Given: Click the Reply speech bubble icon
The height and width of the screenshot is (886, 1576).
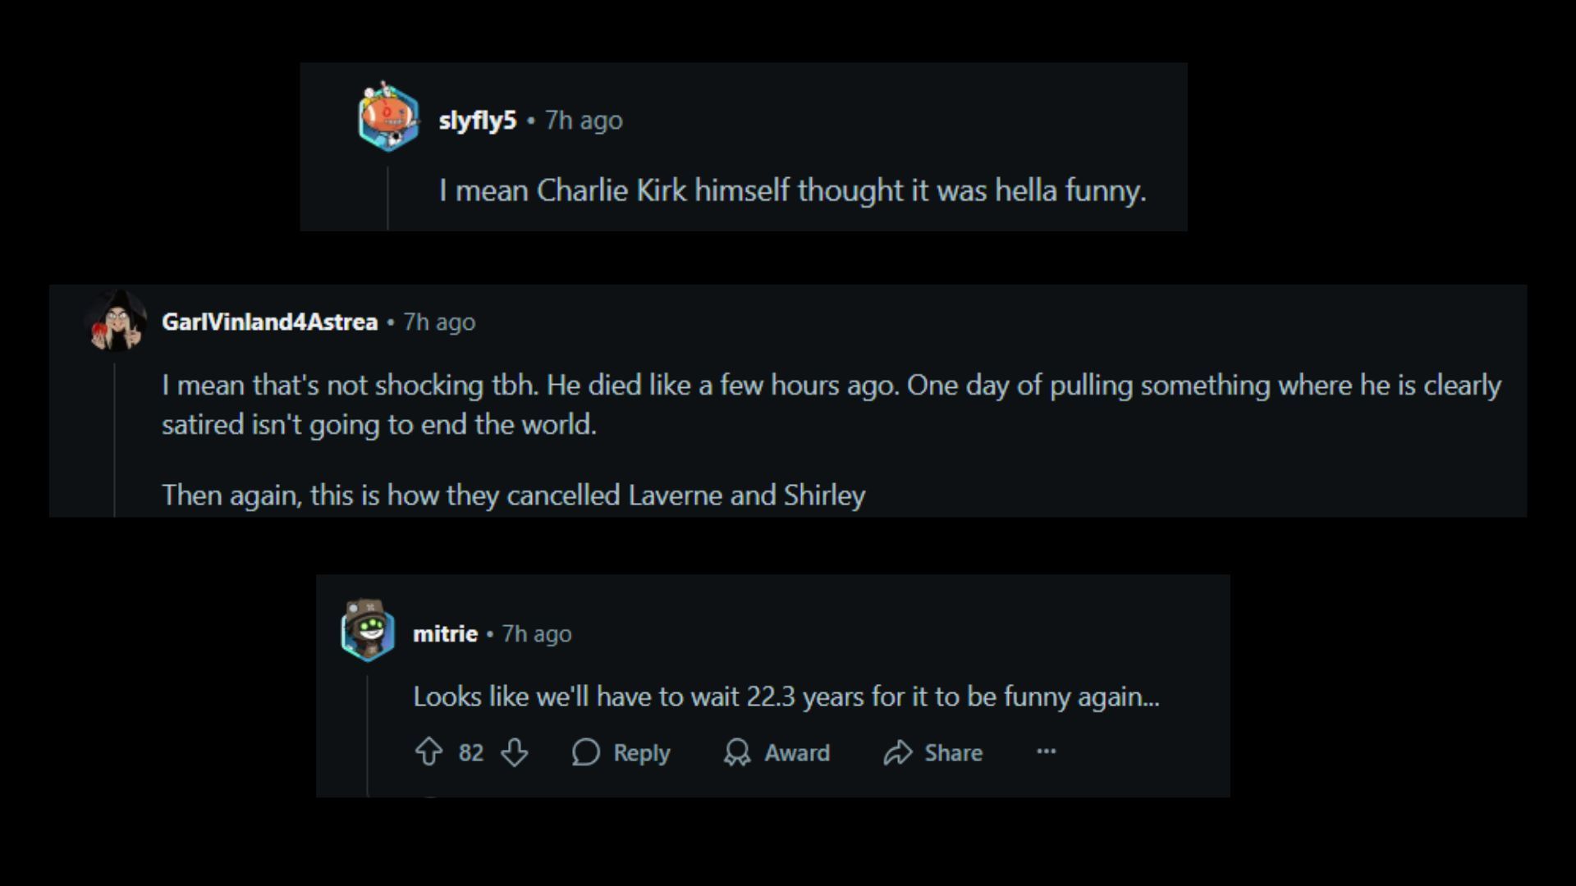Looking at the screenshot, I should click(586, 752).
